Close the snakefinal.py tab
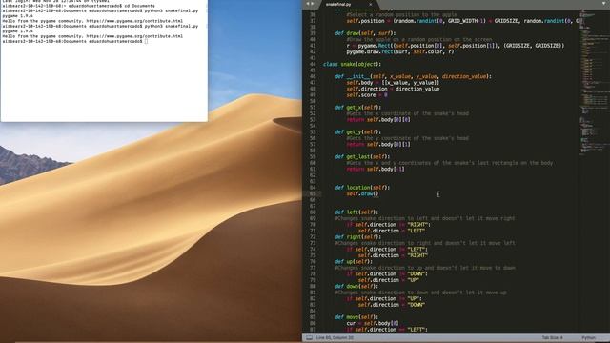Viewport: 610px width, 343px height. pos(371,4)
